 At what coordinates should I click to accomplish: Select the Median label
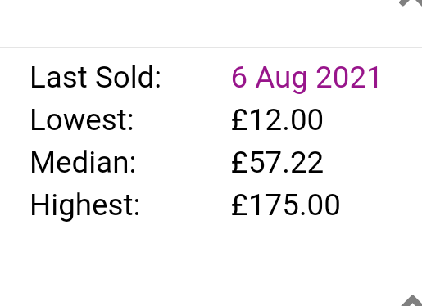[x=83, y=162]
